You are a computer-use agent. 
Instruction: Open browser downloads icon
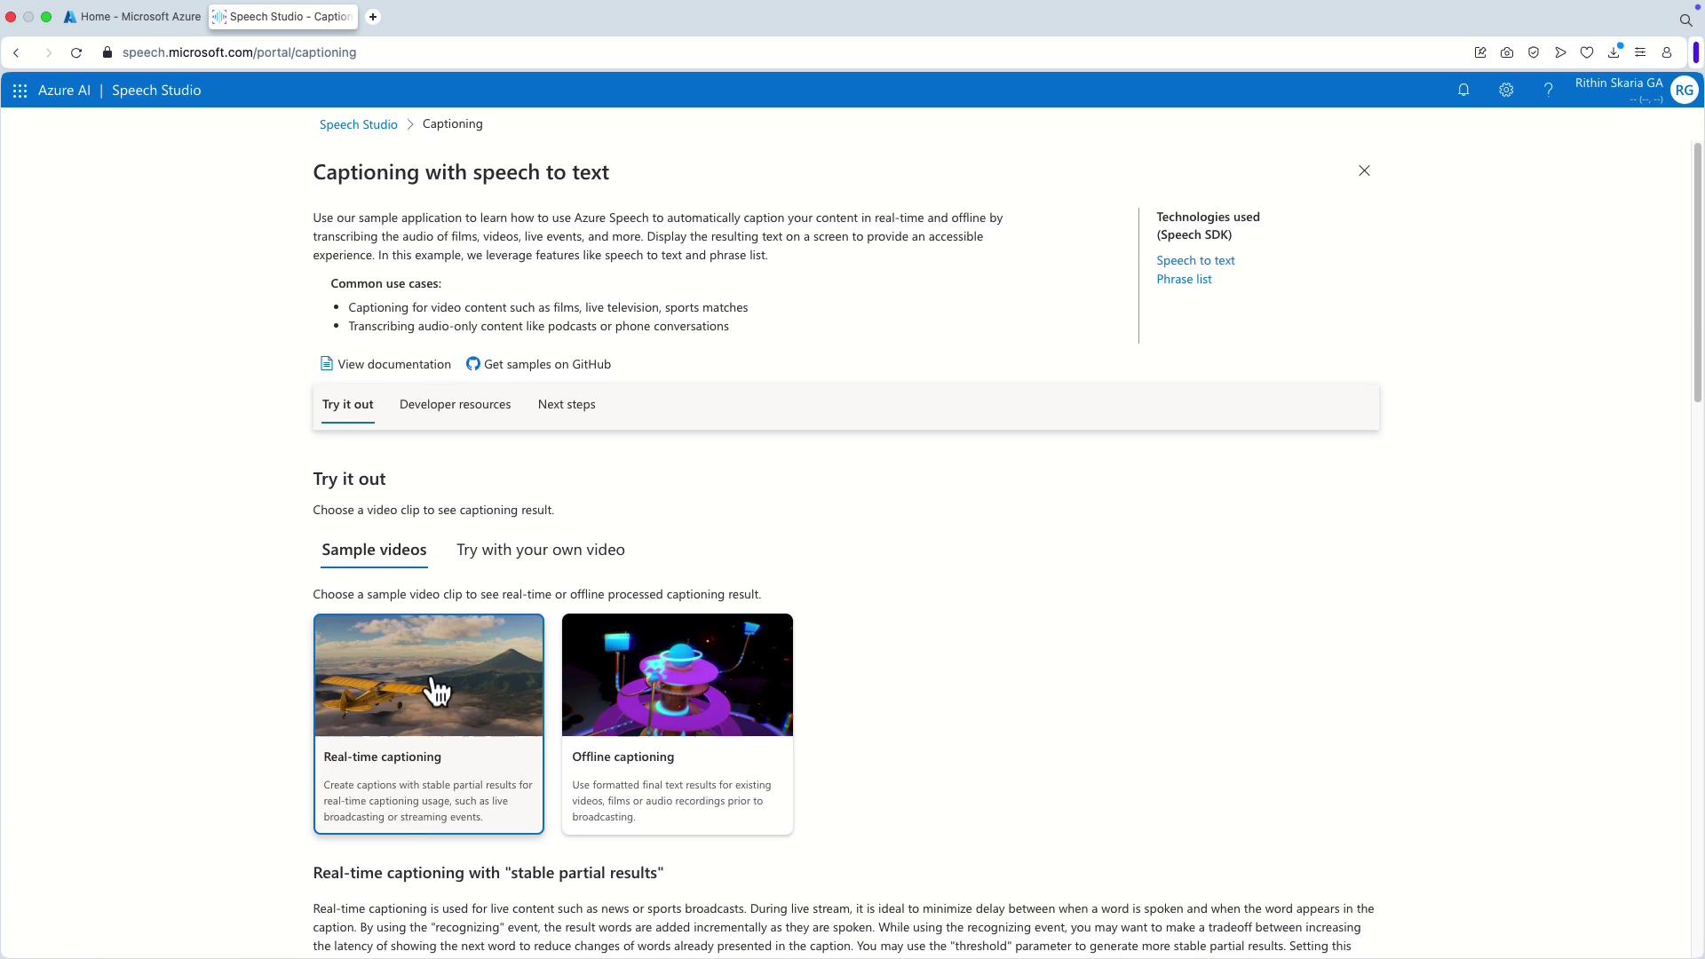pos(1614,53)
